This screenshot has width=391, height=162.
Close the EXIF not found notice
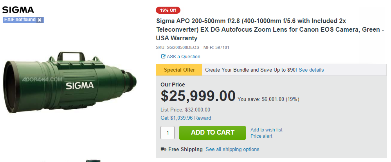click(x=40, y=20)
